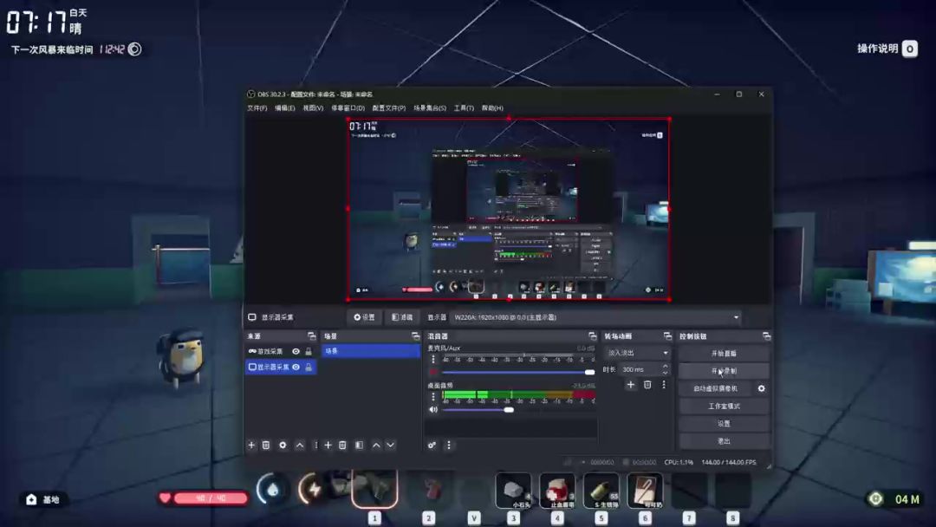Open source 滤镜 filters button
Viewport: 936px width, 527px height.
[402, 317]
